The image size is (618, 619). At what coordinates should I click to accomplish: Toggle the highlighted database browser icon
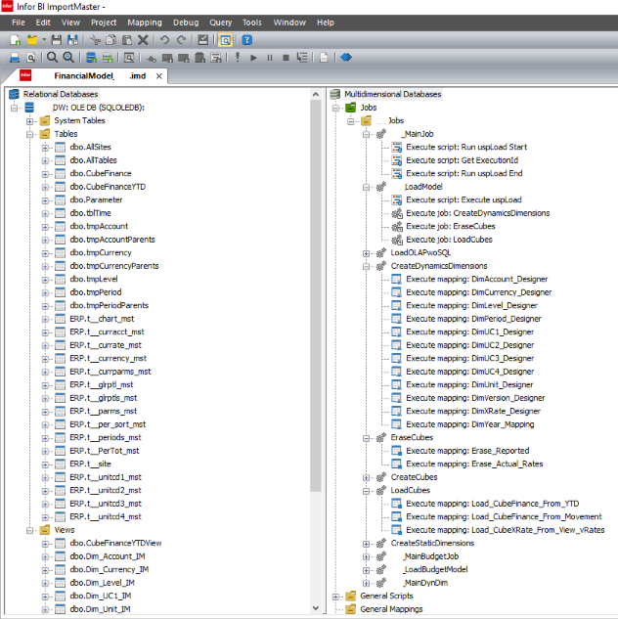(225, 40)
